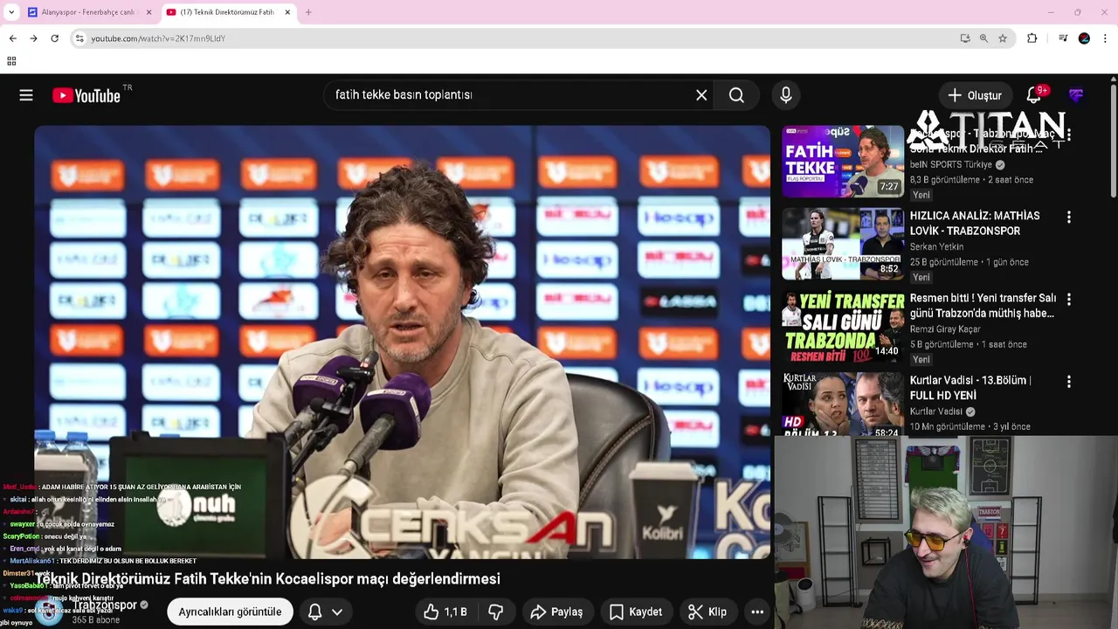Create a clip using Klip

point(707,612)
